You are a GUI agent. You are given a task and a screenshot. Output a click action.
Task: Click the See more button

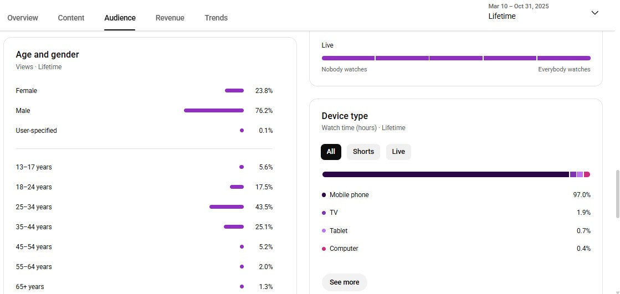[344, 282]
